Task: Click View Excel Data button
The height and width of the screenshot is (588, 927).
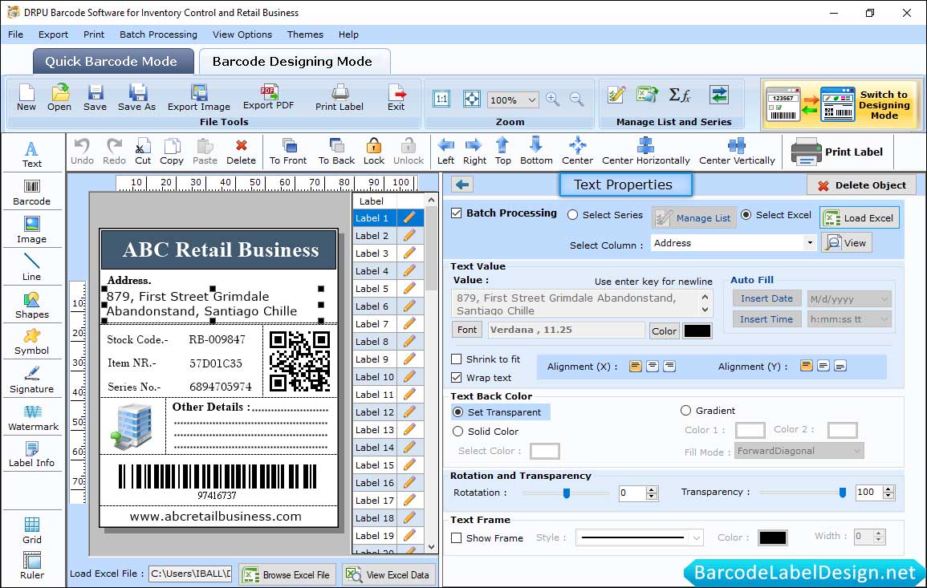Action: [x=389, y=574]
